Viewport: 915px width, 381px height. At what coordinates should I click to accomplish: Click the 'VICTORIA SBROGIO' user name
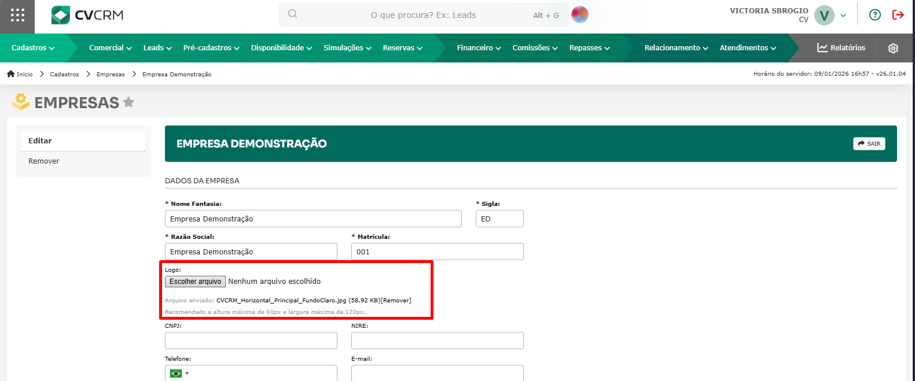coord(769,10)
